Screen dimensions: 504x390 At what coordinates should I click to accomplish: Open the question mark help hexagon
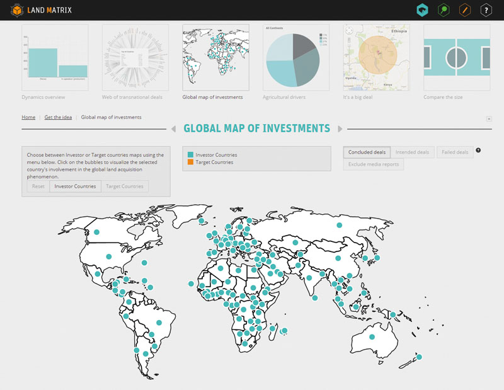click(x=486, y=10)
